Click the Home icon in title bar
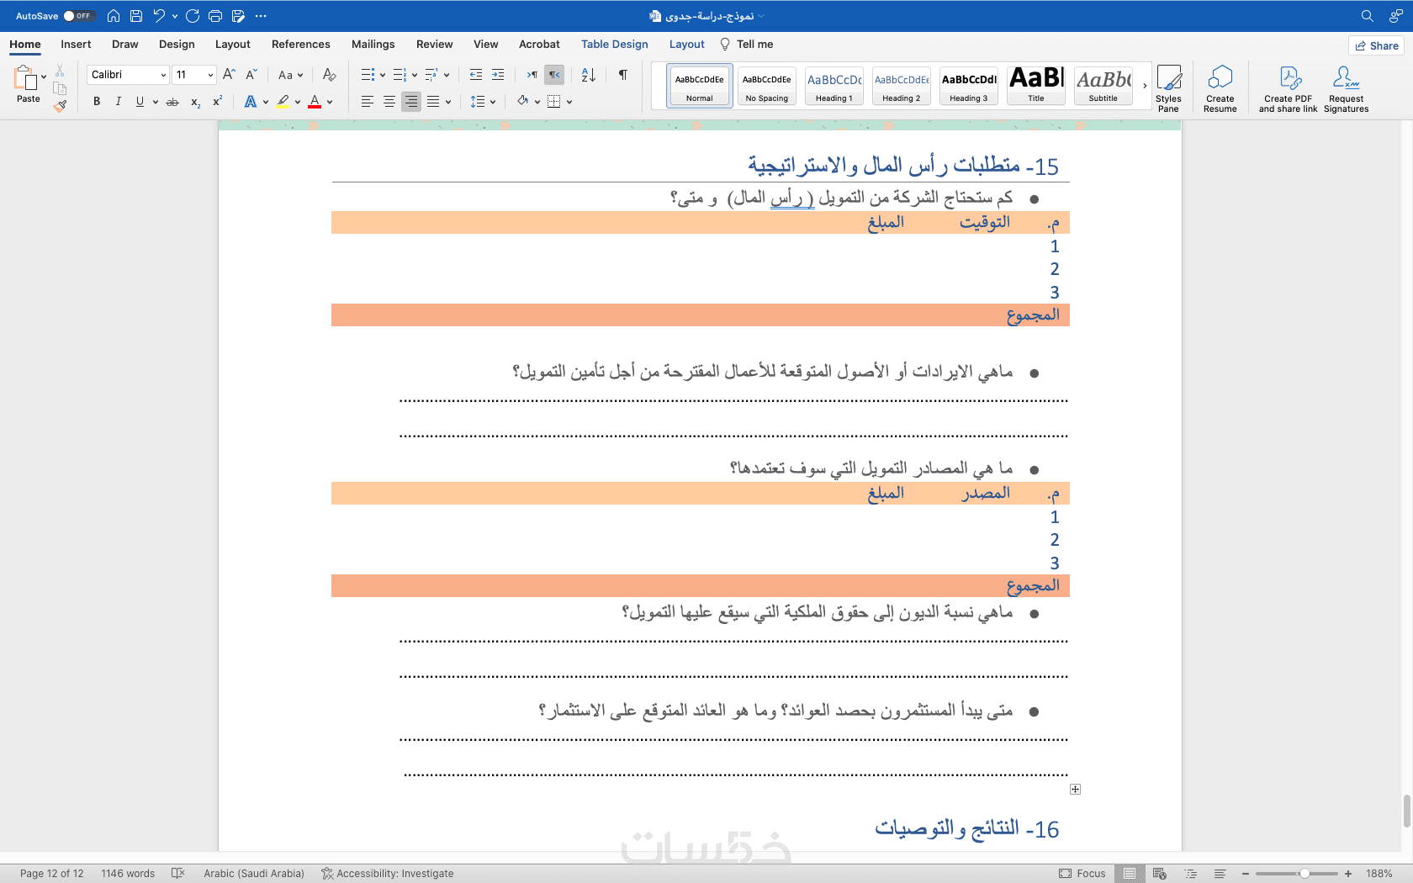Image resolution: width=1413 pixels, height=883 pixels. click(114, 16)
